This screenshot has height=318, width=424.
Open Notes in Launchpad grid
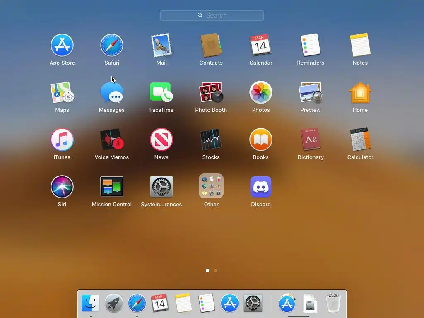(x=360, y=45)
